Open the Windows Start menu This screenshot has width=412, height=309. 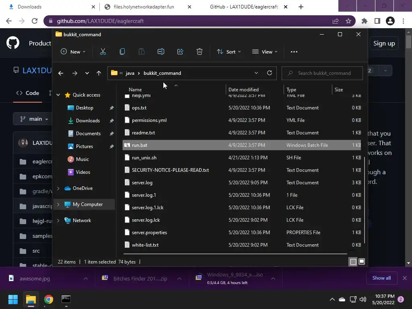point(13,299)
